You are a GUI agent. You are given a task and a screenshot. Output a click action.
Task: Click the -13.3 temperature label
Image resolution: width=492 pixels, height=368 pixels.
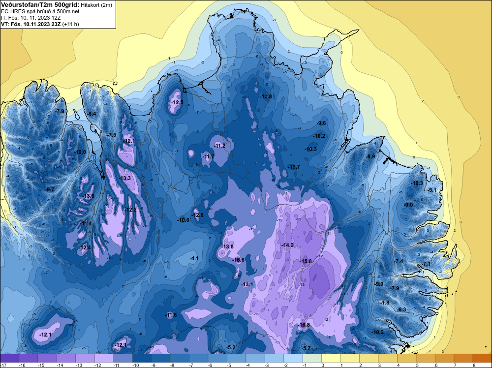click(124, 178)
